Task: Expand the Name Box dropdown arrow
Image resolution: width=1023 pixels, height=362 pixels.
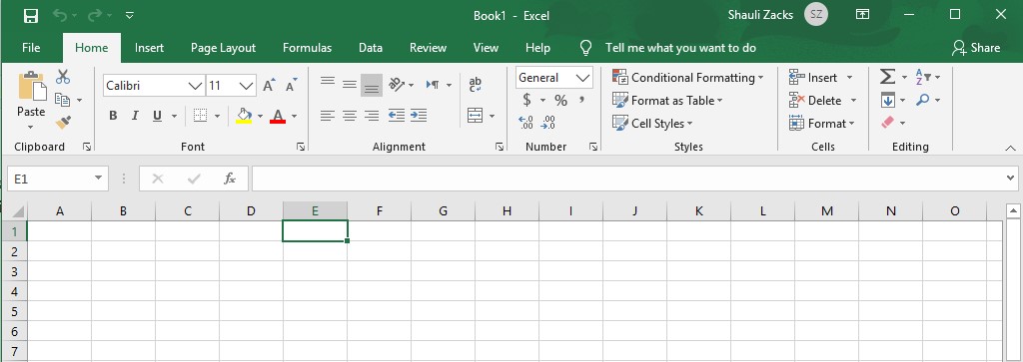Action: [99, 178]
